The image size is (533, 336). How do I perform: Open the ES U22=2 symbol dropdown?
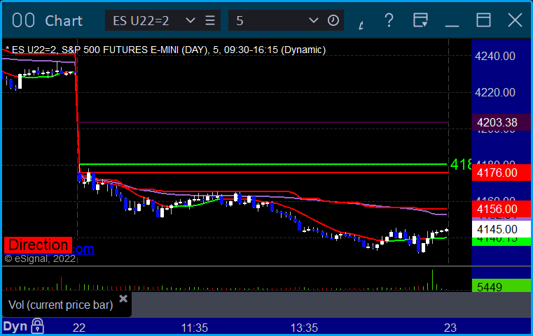[191, 20]
